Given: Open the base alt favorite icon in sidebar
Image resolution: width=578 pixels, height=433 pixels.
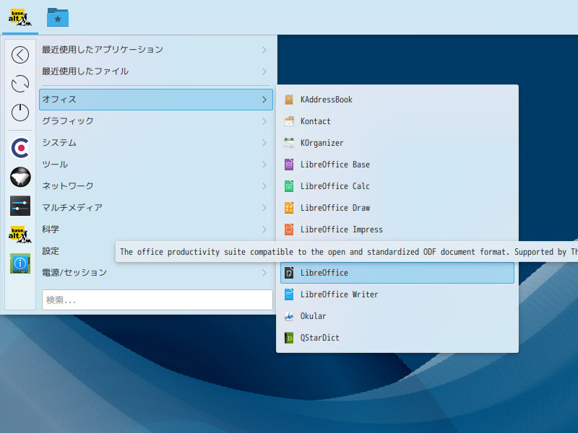Looking at the screenshot, I should click(20, 235).
